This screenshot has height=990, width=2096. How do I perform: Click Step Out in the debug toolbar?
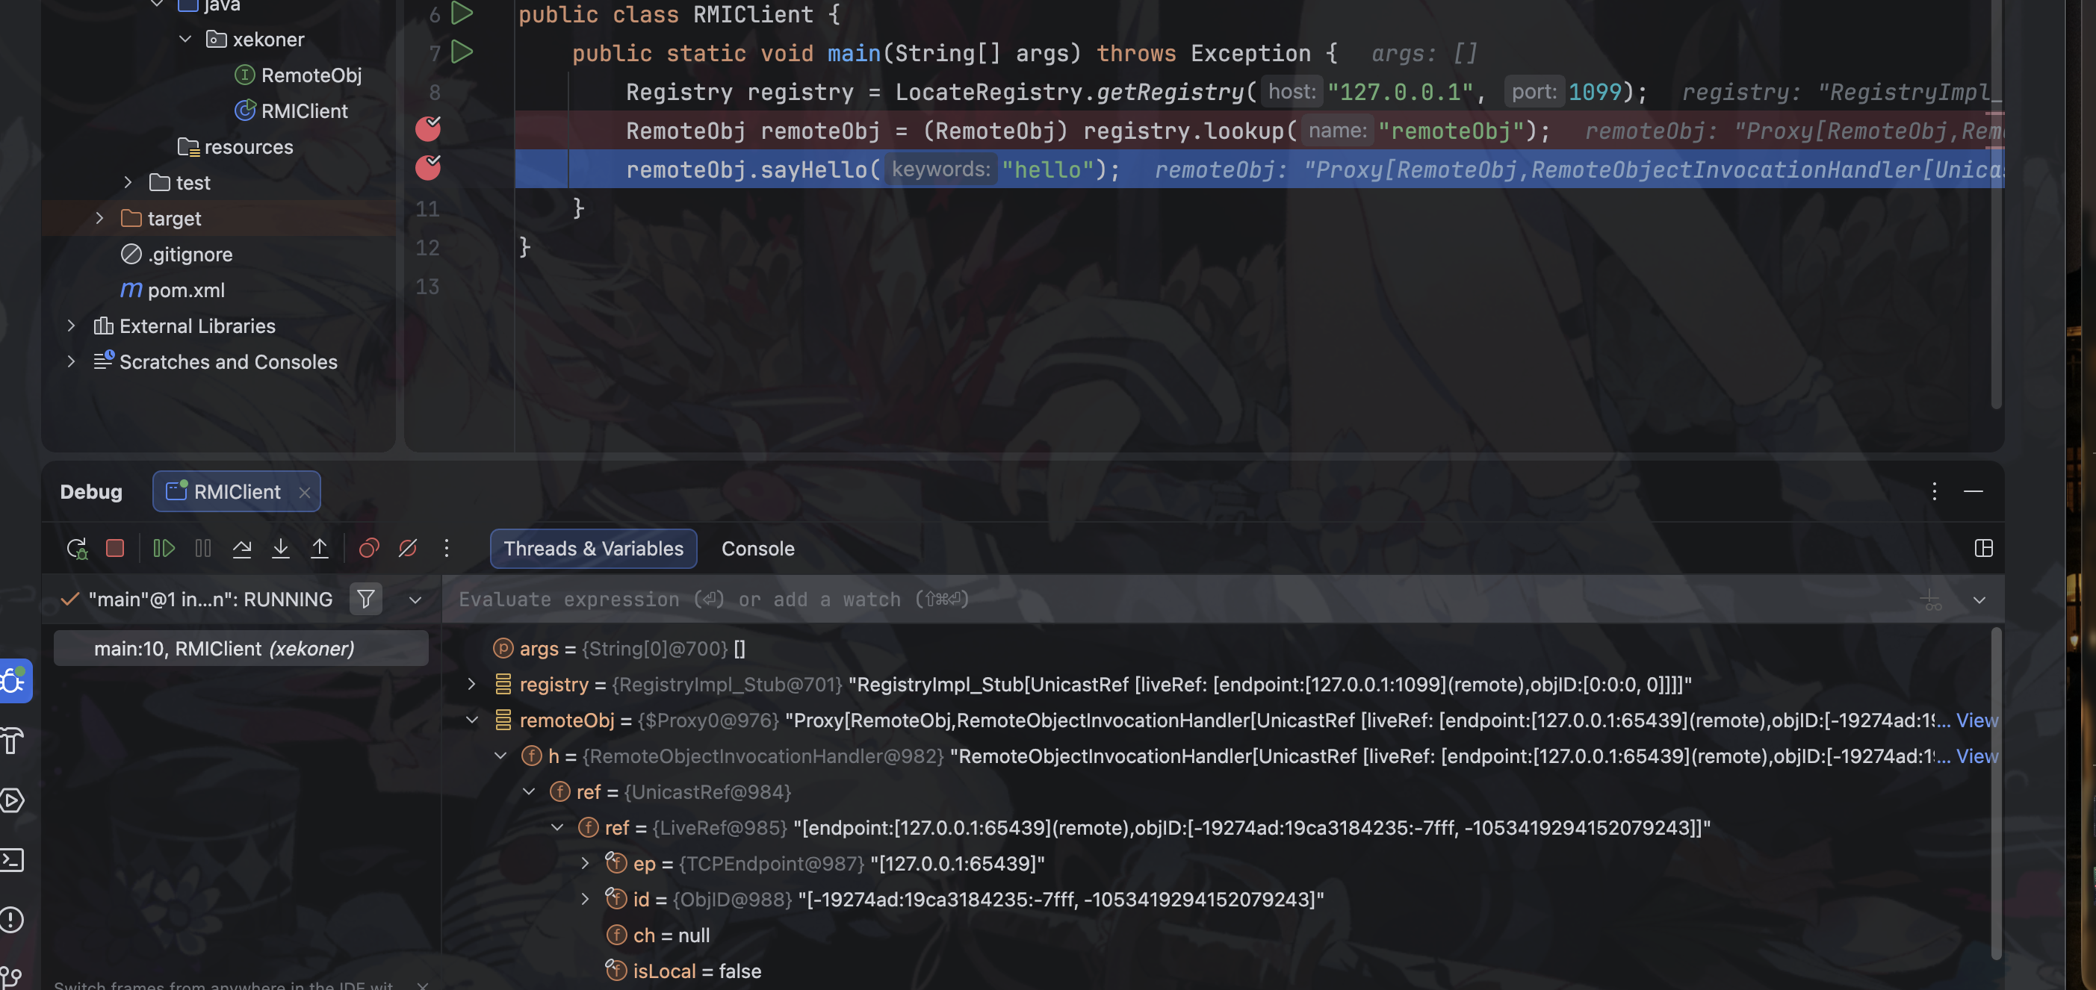pyautogui.click(x=320, y=548)
